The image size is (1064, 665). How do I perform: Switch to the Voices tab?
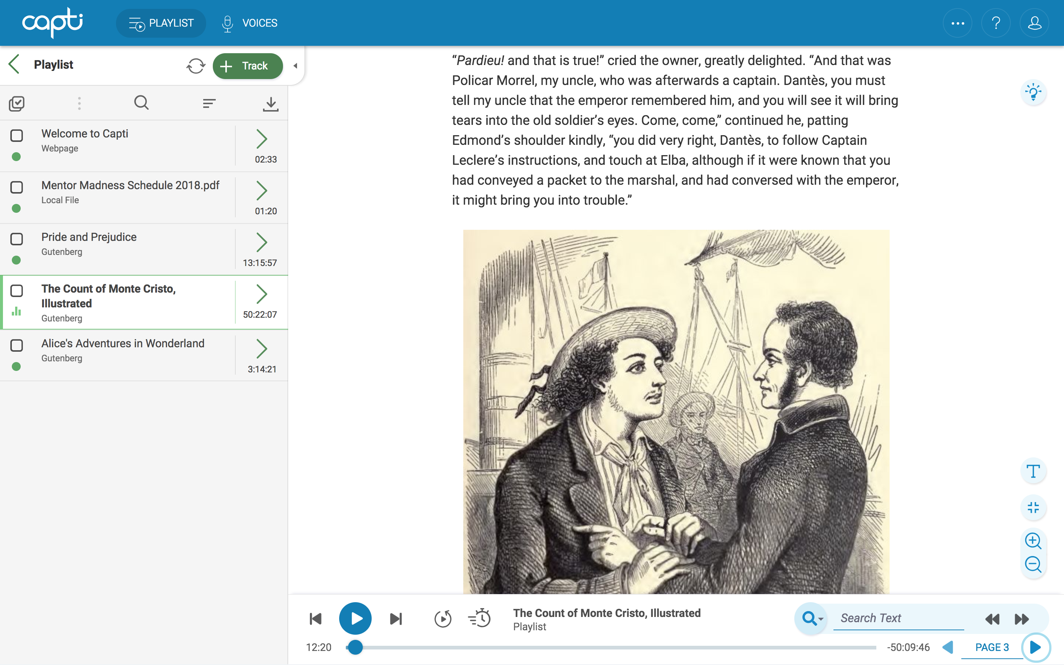(249, 23)
